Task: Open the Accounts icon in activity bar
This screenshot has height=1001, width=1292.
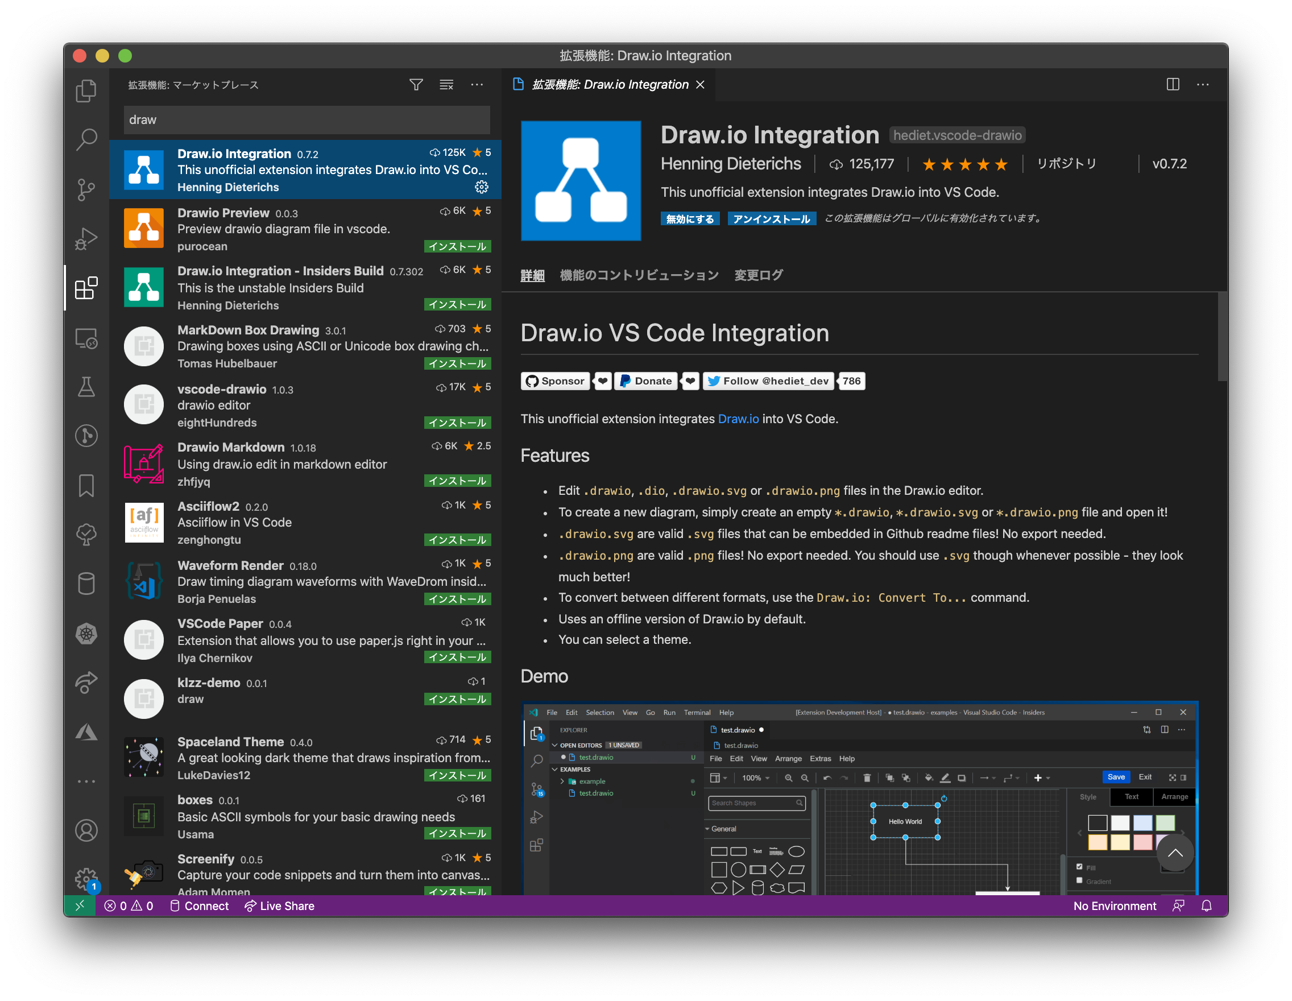Action: tap(86, 830)
